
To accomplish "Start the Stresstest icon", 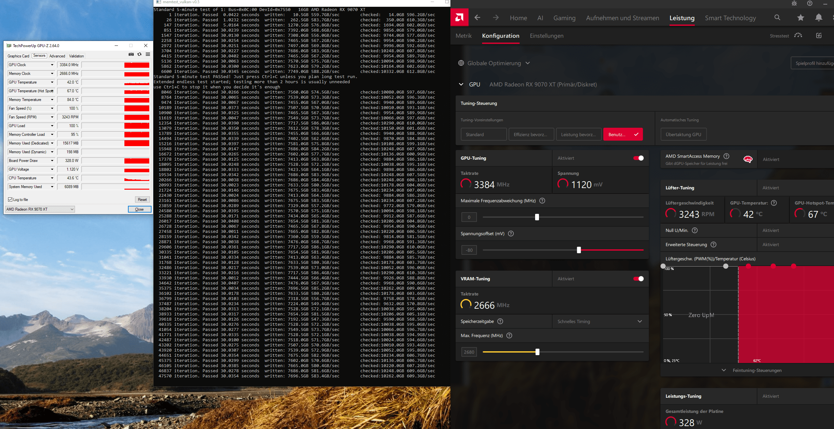I will 798,35.
